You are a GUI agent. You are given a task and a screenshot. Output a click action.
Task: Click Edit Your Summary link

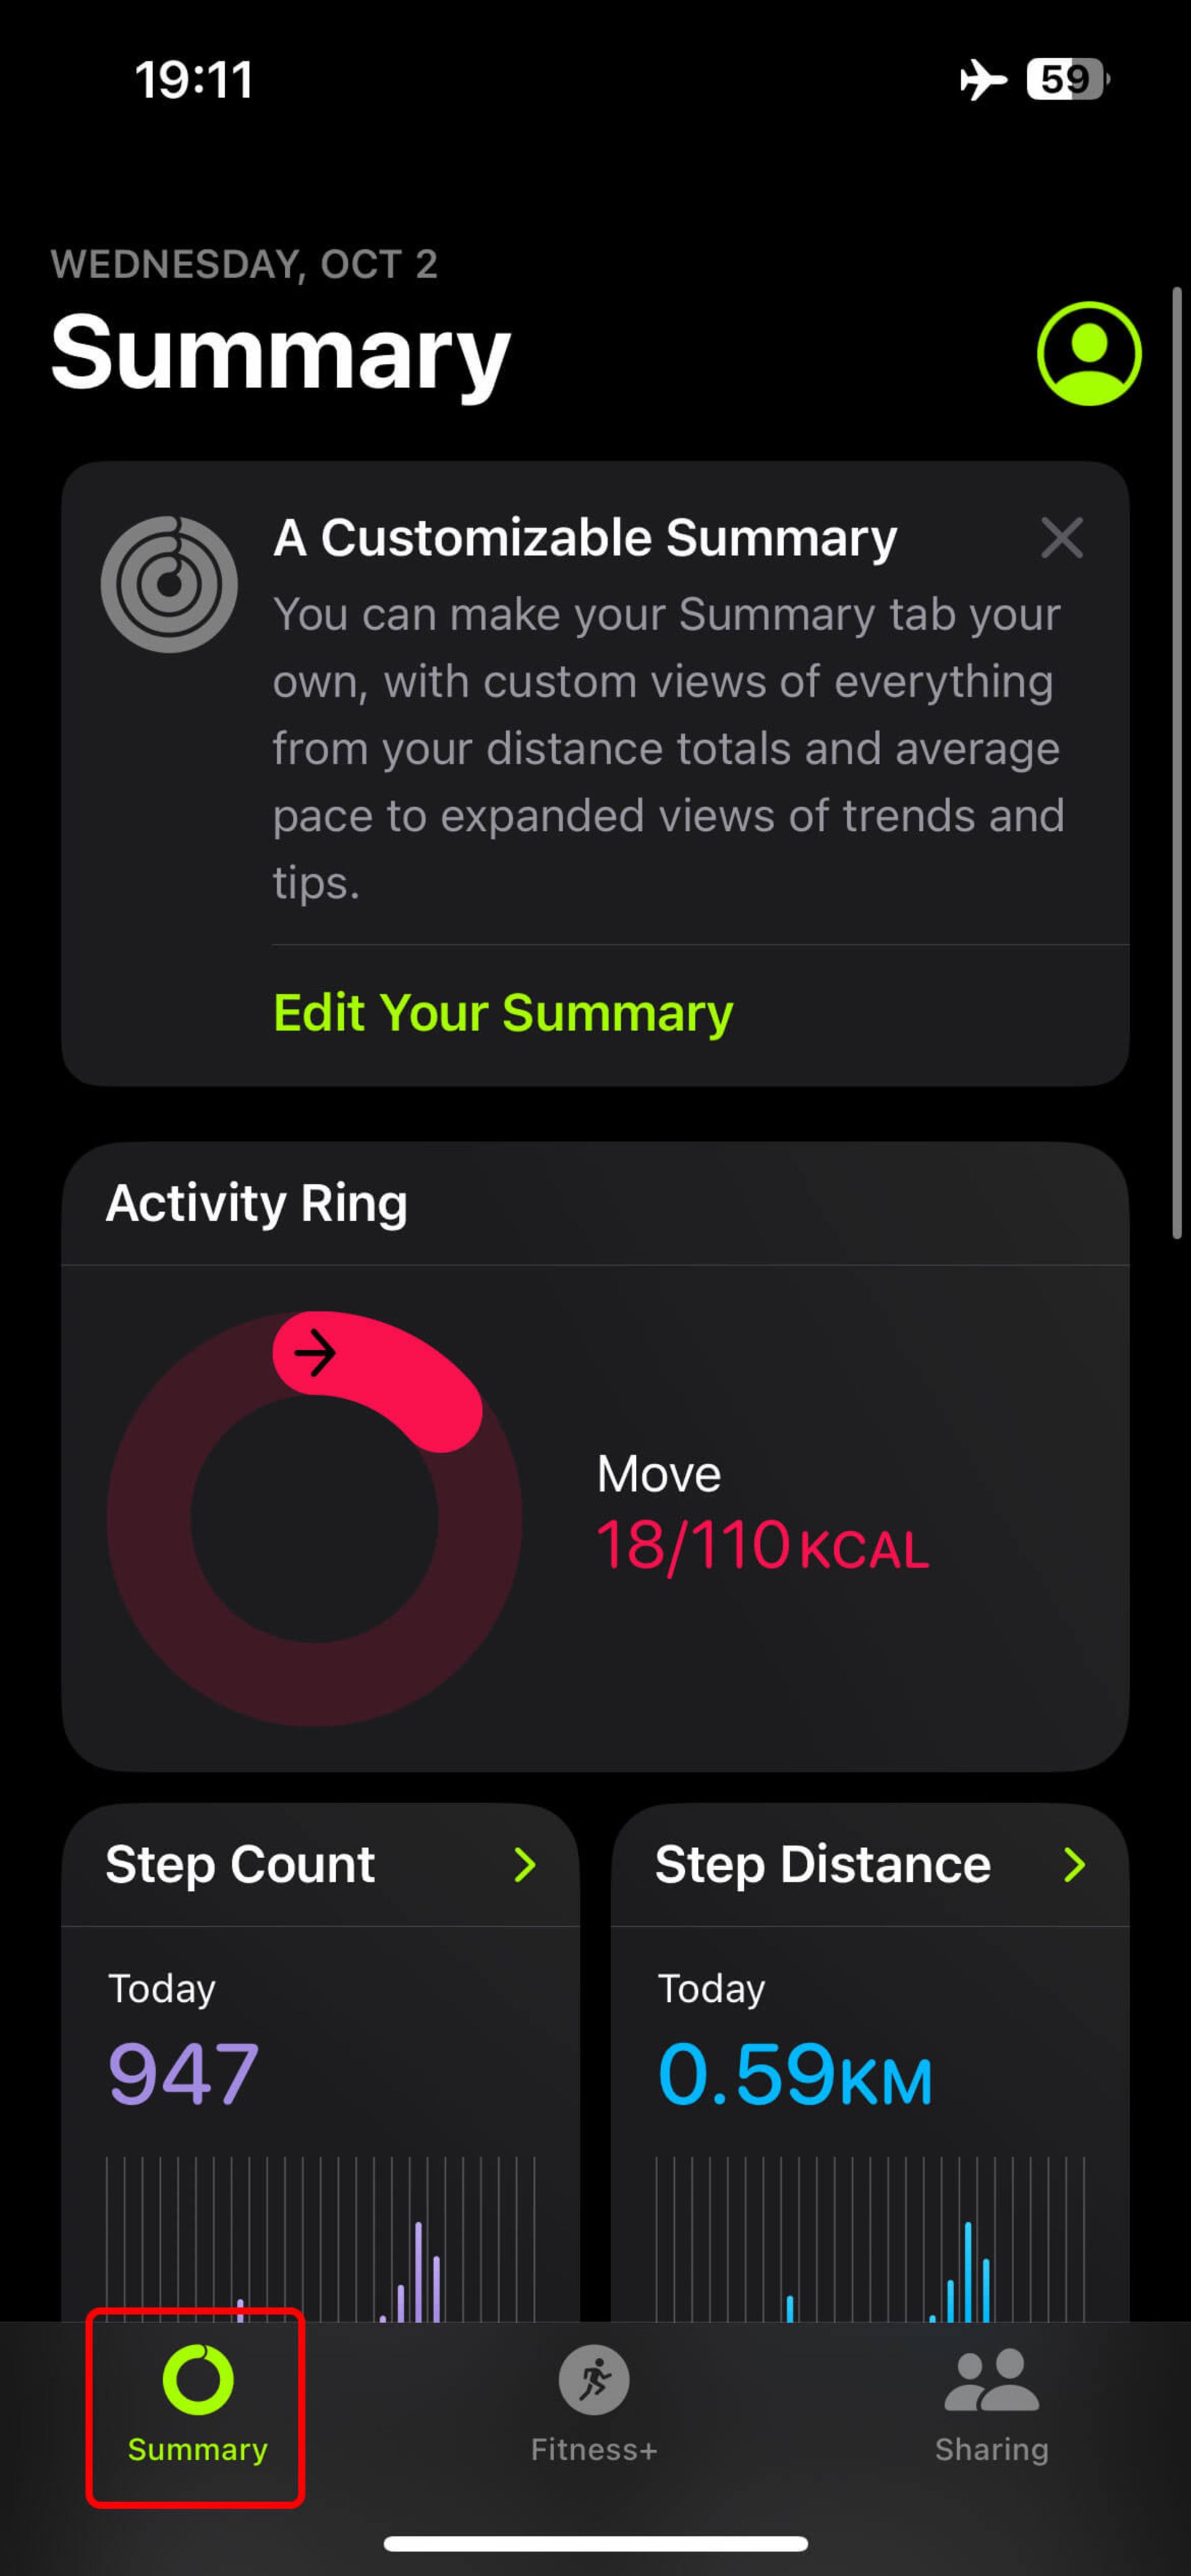coord(502,1012)
